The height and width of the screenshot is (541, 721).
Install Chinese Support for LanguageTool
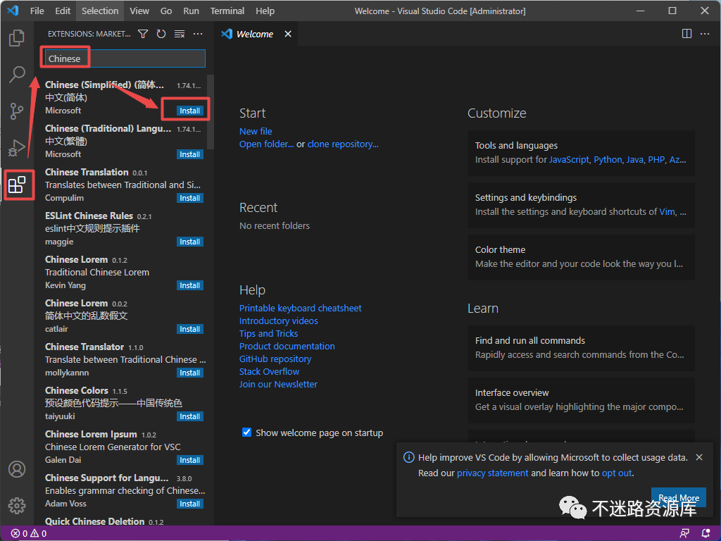point(190,504)
